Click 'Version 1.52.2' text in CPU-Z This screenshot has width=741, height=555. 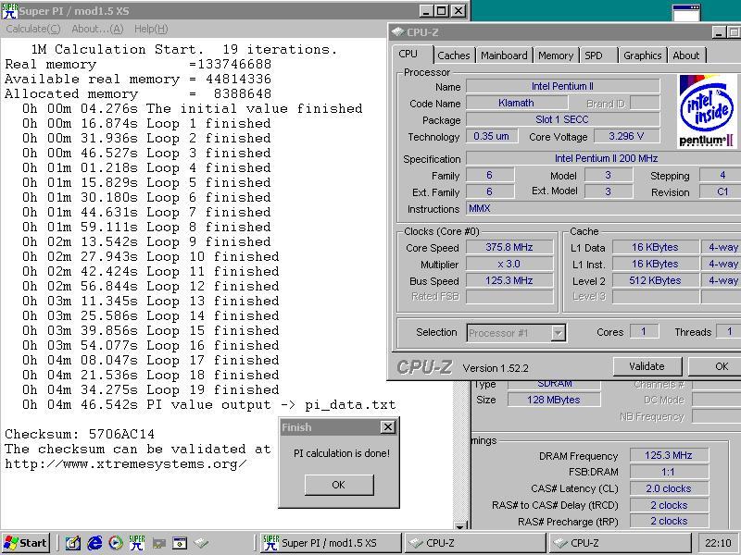click(496, 368)
